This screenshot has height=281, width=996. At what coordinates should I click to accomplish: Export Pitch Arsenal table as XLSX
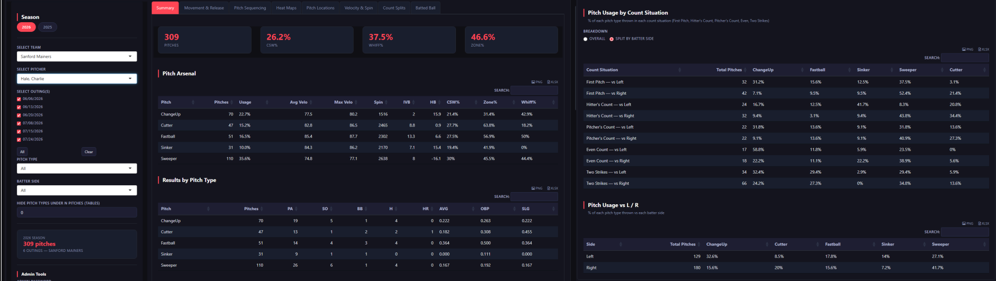coord(553,82)
